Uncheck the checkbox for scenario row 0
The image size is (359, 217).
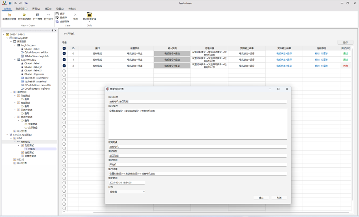click(64, 54)
